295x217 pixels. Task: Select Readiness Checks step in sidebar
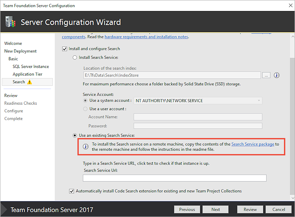(x=21, y=103)
